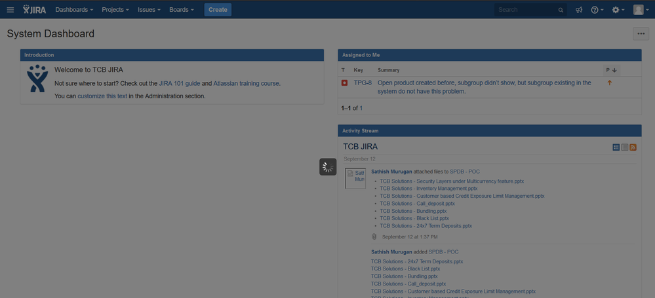
Task: Open Sathish Murugan in the 'added' entry
Action: click(391, 251)
